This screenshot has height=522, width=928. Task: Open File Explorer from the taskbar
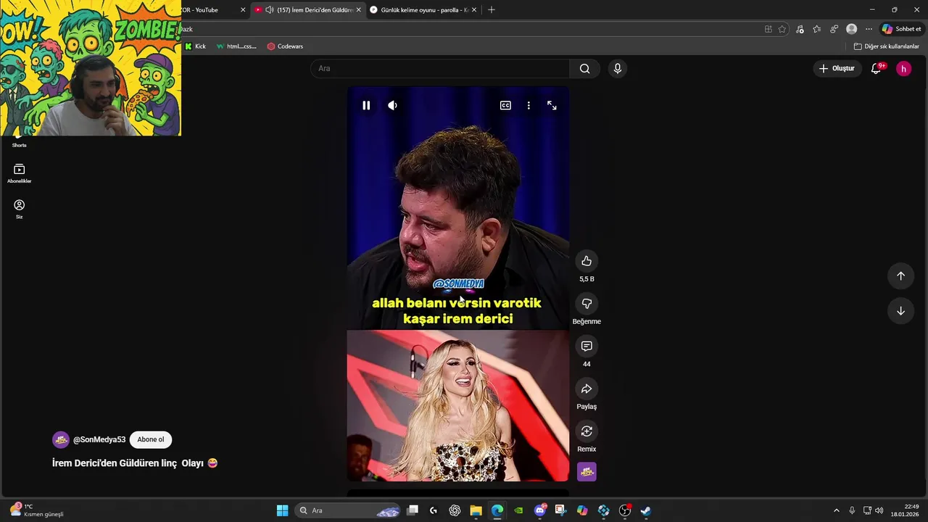476,510
